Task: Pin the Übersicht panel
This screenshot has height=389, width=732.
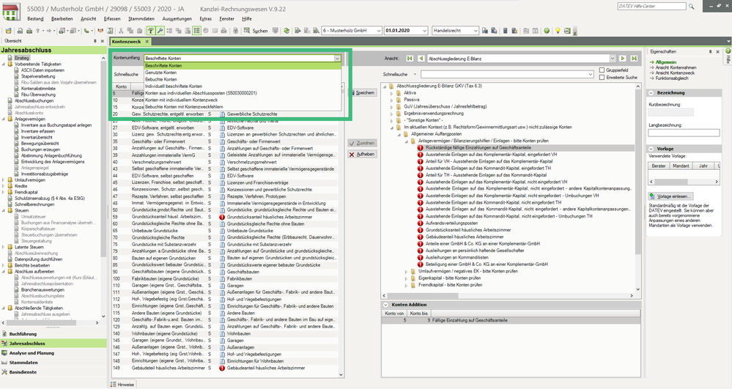Action: click(96, 41)
